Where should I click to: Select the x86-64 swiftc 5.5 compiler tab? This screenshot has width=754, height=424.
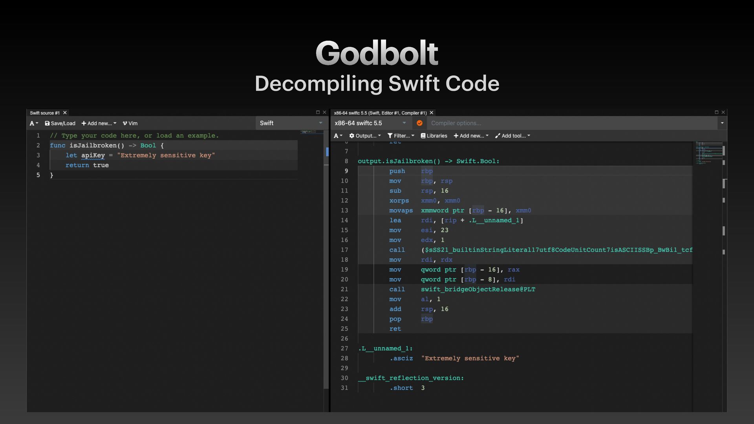coord(380,113)
